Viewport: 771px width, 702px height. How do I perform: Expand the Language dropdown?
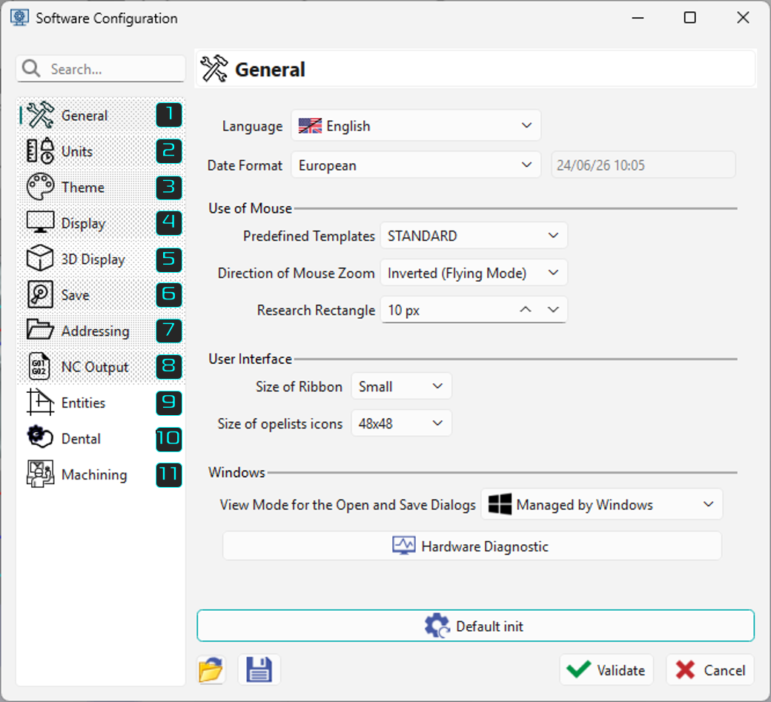click(x=416, y=126)
